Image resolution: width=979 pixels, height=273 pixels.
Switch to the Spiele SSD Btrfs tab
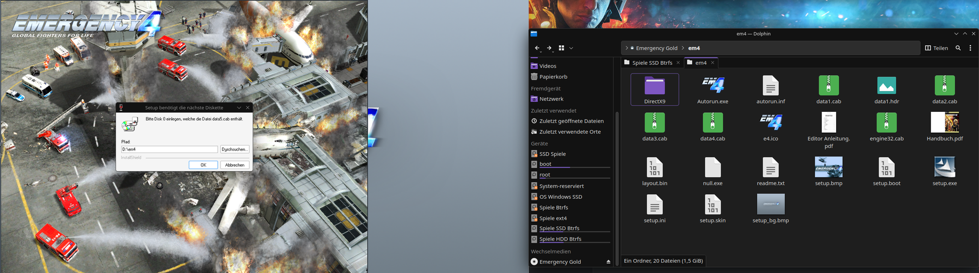coord(652,63)
